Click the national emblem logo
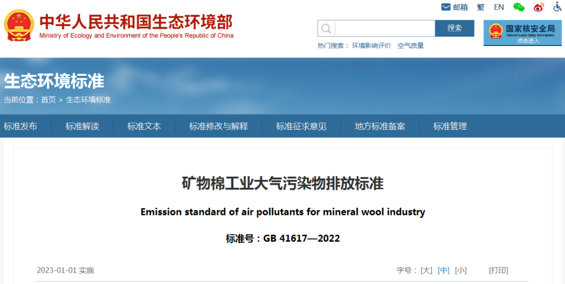This screenshot has height=284, width=565. [x=19, y=25]
